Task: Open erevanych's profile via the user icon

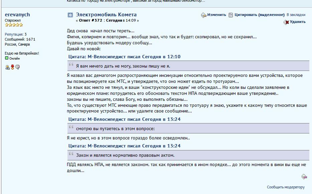Action: pyautogui.click(x=7, y=67)
